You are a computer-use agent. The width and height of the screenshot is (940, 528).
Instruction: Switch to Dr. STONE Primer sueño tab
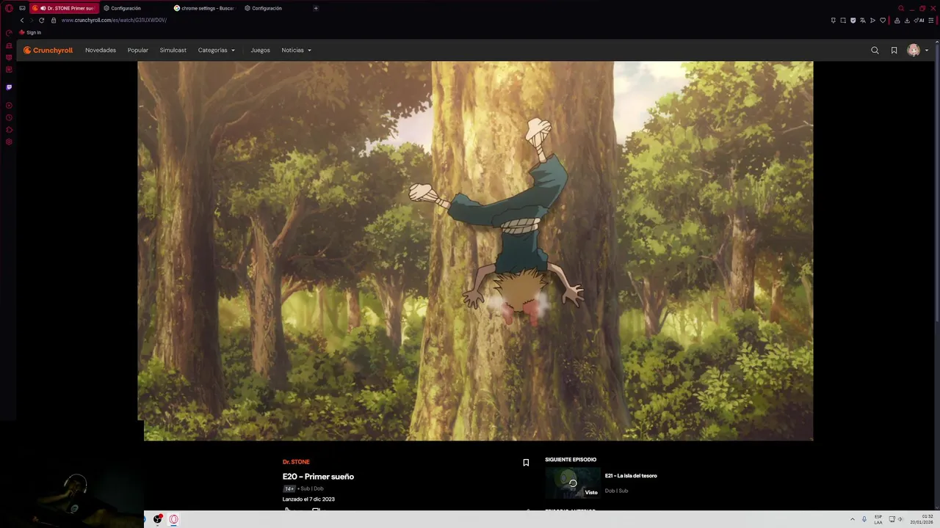pos(65,8)
